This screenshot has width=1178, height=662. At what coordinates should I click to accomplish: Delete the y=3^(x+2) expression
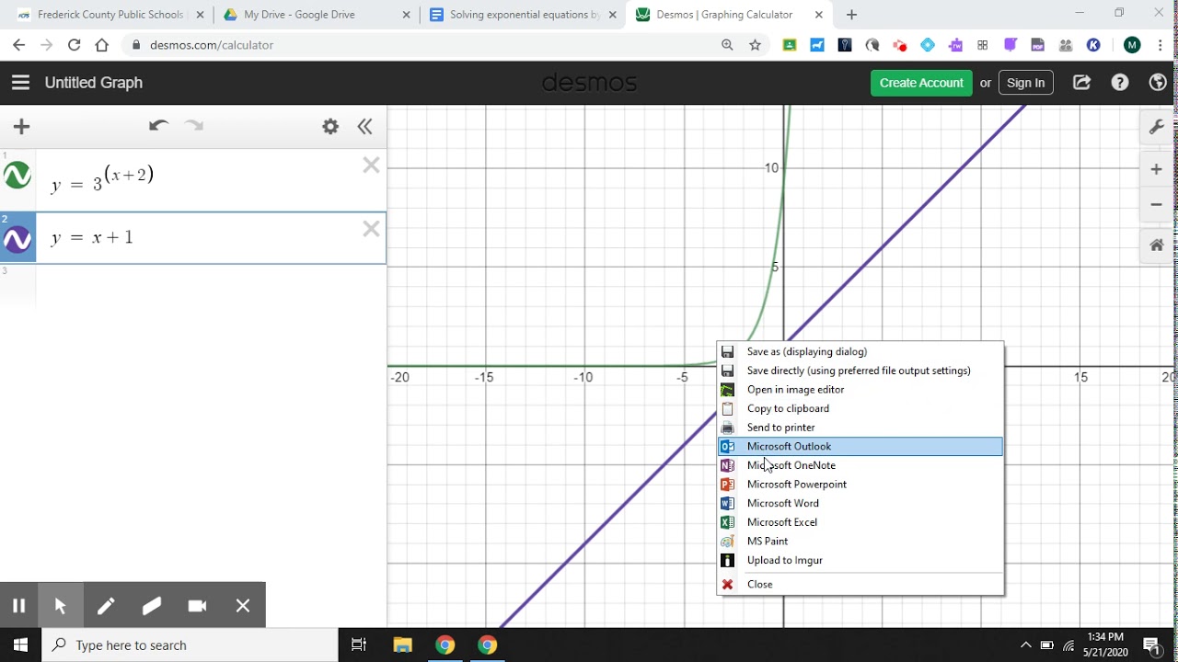click(x=371, y=165)
